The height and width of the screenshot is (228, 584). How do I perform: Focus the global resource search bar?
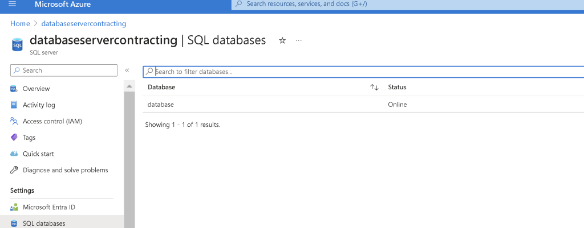click(407, 4)
